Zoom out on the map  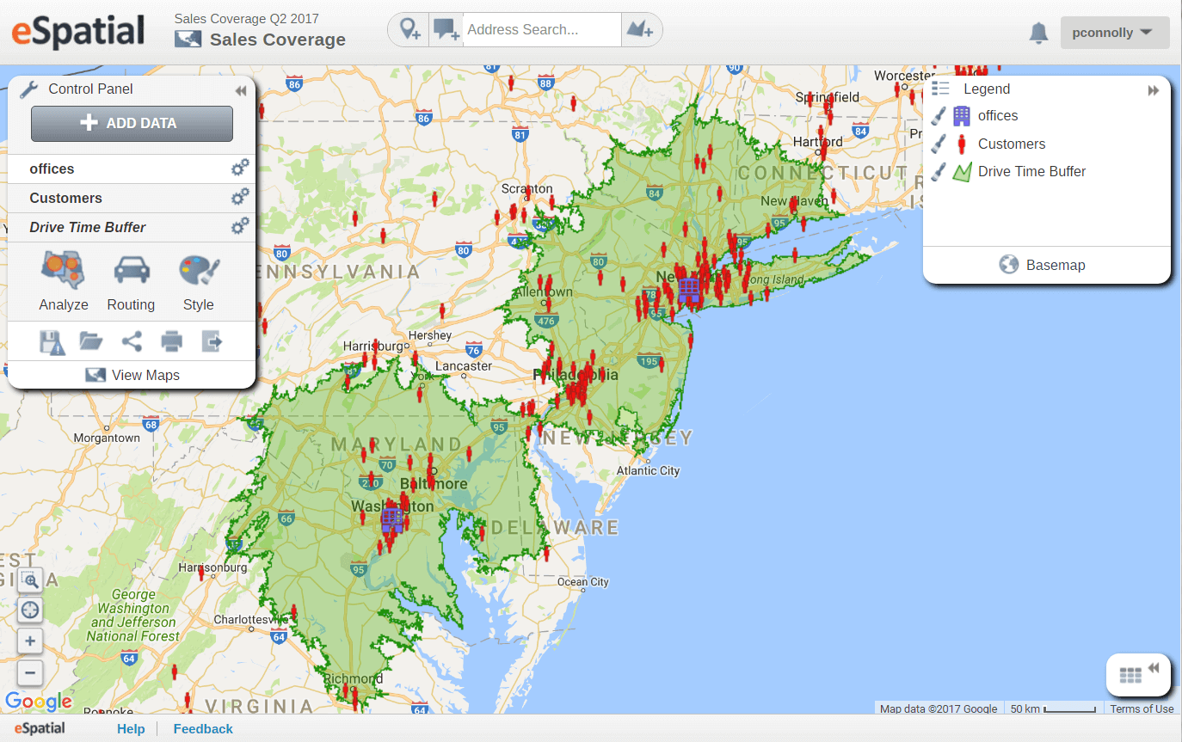(x=30, y=672)
